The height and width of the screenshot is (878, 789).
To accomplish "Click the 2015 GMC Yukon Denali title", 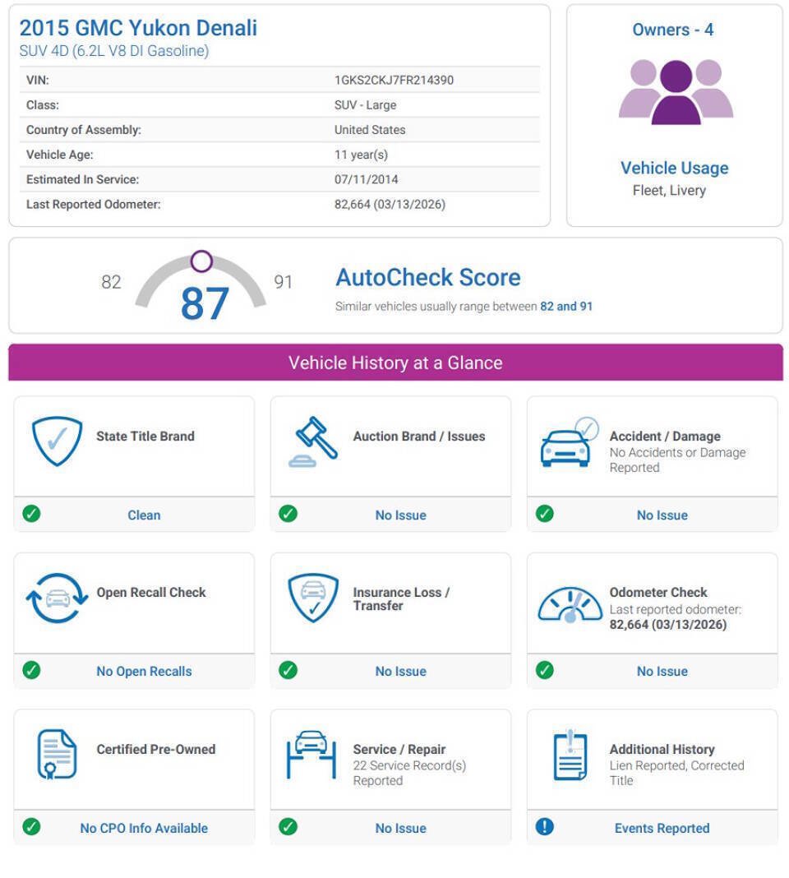I will click(x=138, y=28).
